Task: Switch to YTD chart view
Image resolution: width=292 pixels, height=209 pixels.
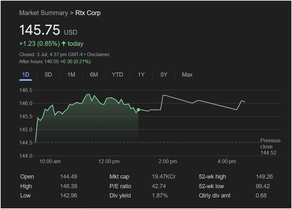Action: click(x=117, y=75)
